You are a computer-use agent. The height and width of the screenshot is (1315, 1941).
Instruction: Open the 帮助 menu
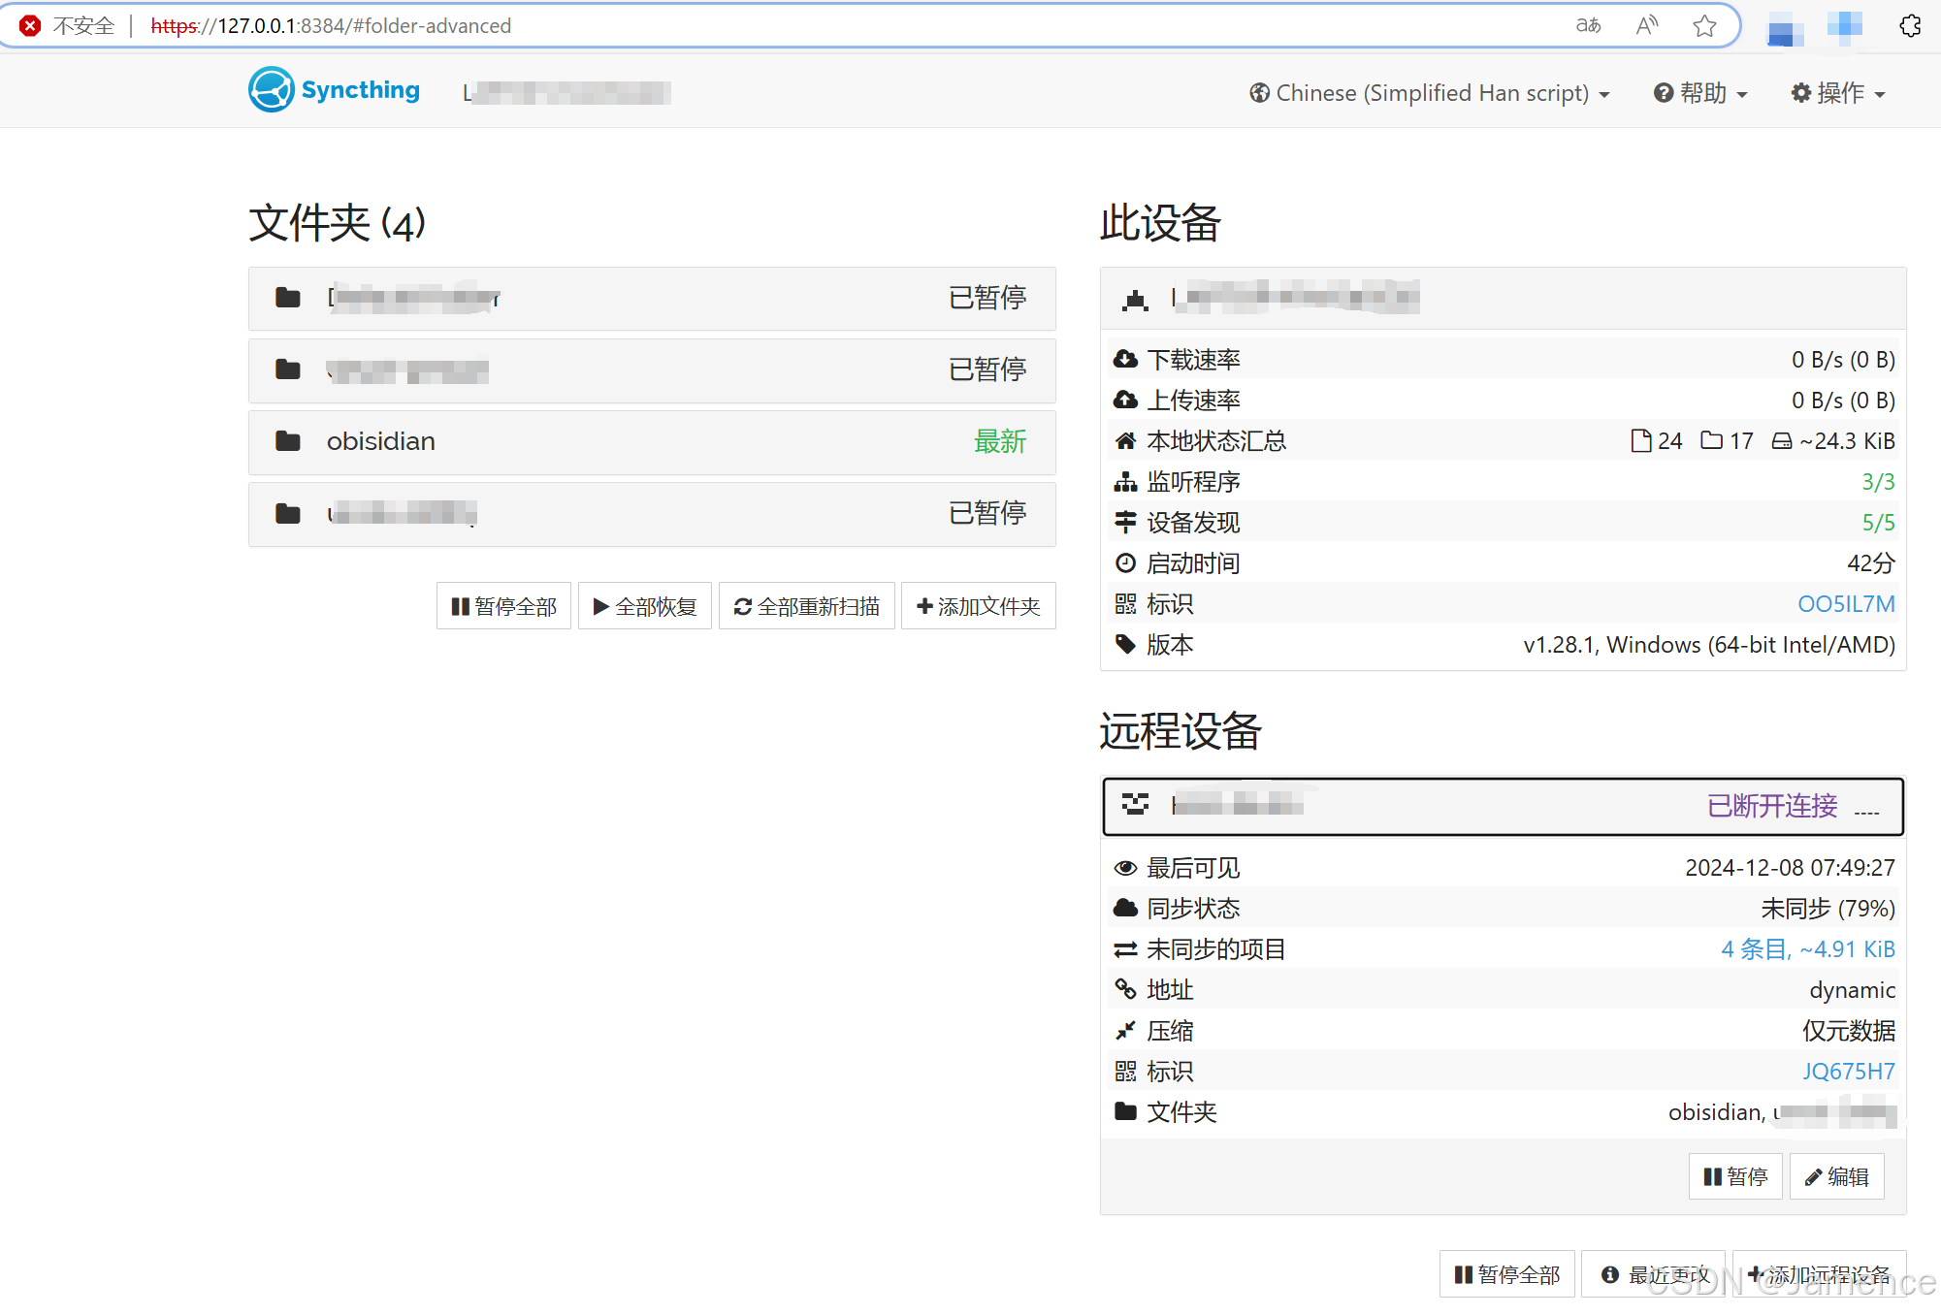point(1701,93)
